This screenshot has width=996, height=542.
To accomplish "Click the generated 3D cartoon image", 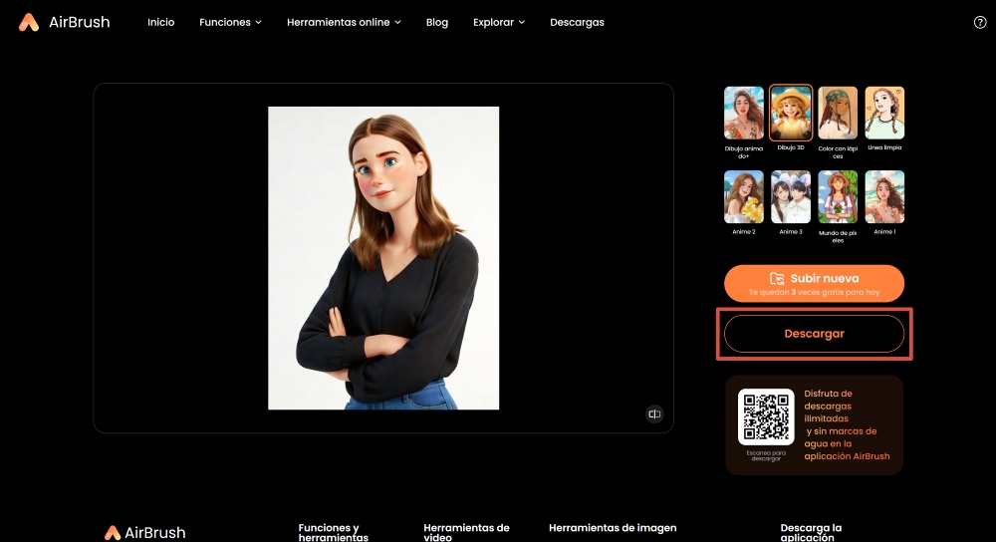I will click(383, 258).
